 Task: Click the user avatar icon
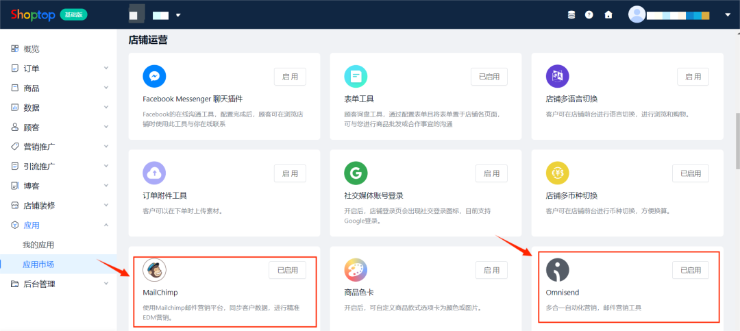click(x=637, y=14)
